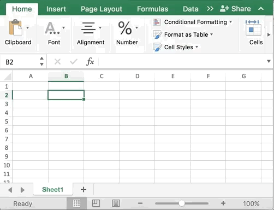Image resolution: width=274 pixels, height=210 pixels.
Task: Open the Alignment group icon
Action: click(88, 28)
